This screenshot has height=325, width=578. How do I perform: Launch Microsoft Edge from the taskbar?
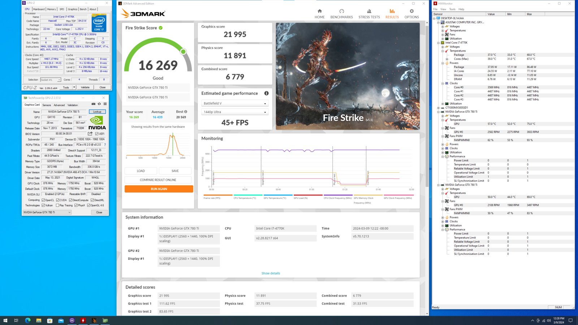coord(27,320)
